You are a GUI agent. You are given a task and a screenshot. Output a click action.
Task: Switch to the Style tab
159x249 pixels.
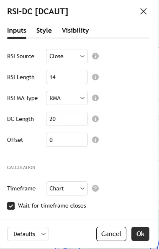[44, 31]
